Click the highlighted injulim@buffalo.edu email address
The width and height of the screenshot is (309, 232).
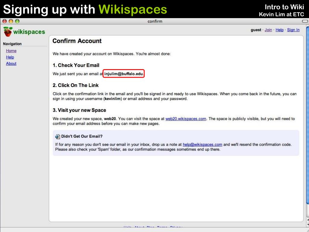(123, 74)
